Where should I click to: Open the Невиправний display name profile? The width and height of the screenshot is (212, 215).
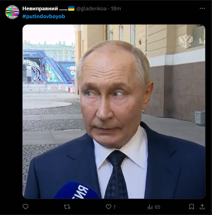pos(45,8)
